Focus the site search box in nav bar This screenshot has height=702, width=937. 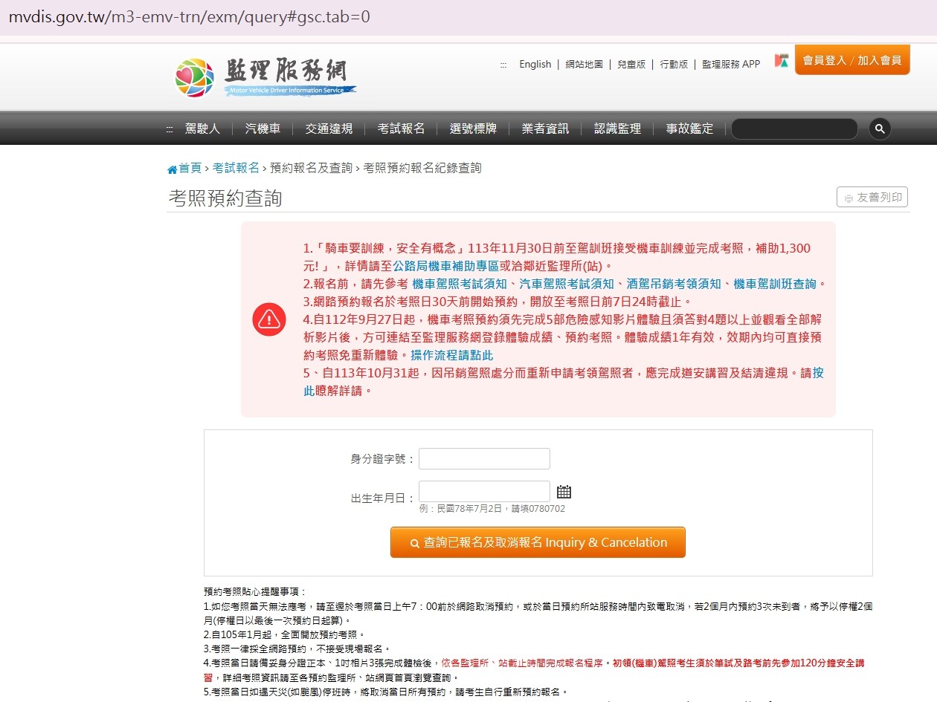point(794,129)
